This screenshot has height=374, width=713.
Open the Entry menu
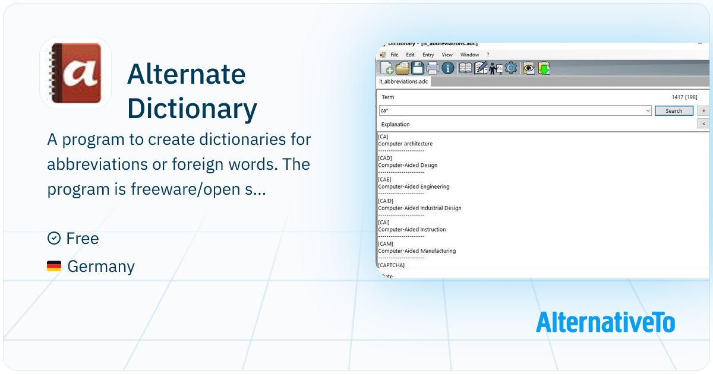tap(428, 55)
